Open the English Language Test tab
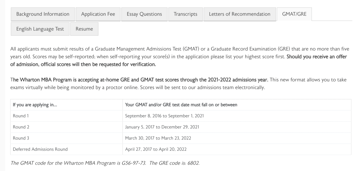This screenshot has height=171, width=354. pyautogui.click(x=40, y=29)
